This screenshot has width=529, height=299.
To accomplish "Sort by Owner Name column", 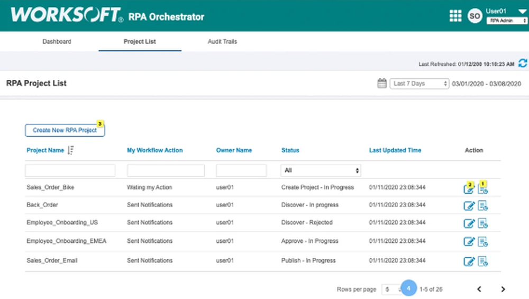I will (x=234, y=150).
